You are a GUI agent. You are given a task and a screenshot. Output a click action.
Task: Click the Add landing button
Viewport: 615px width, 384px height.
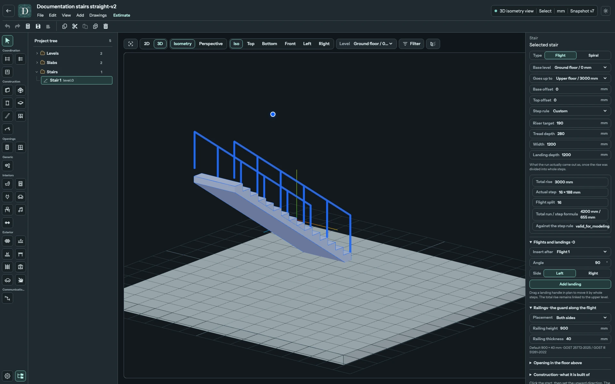pos(570,284)
